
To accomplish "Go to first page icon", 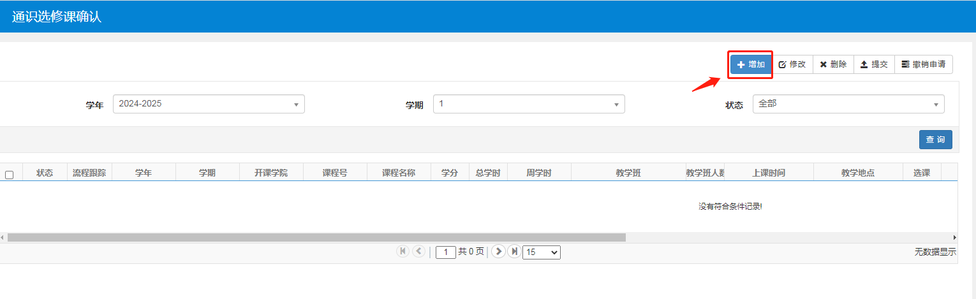I will point(403,251).
